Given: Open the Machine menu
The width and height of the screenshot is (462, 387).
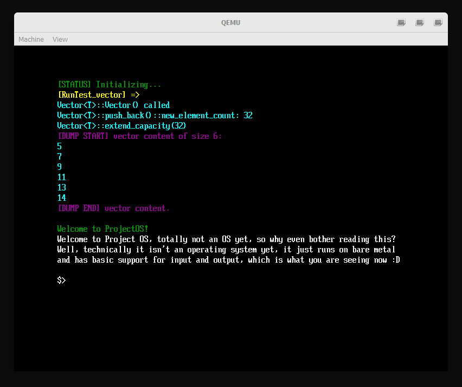Looking at the screenshot, I should (31, 39).
